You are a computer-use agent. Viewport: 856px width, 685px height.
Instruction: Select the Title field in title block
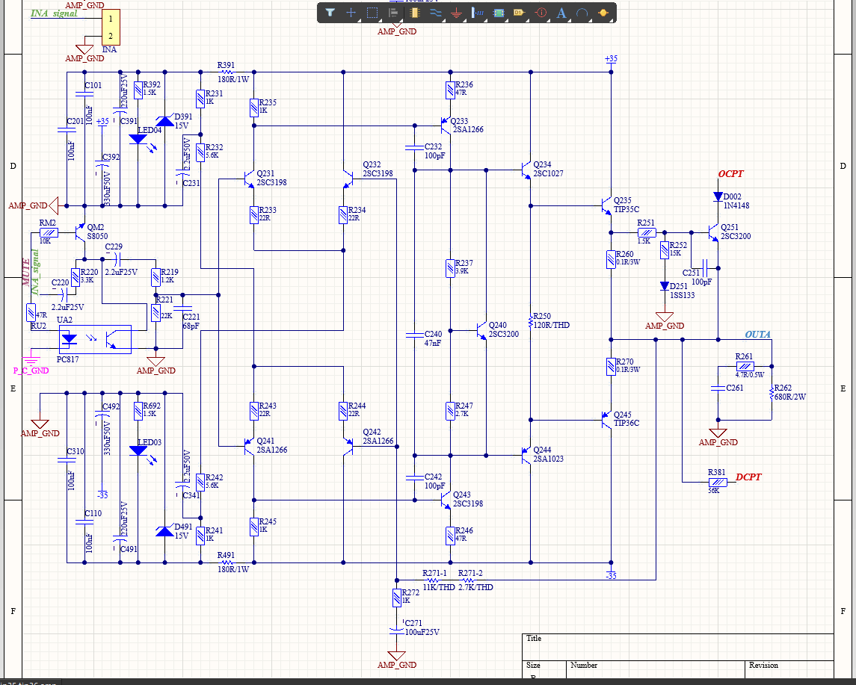[677, 648]
